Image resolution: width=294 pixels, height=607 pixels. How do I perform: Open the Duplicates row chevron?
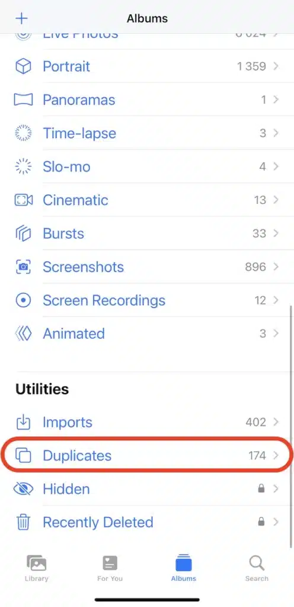(x=276, y=456)
